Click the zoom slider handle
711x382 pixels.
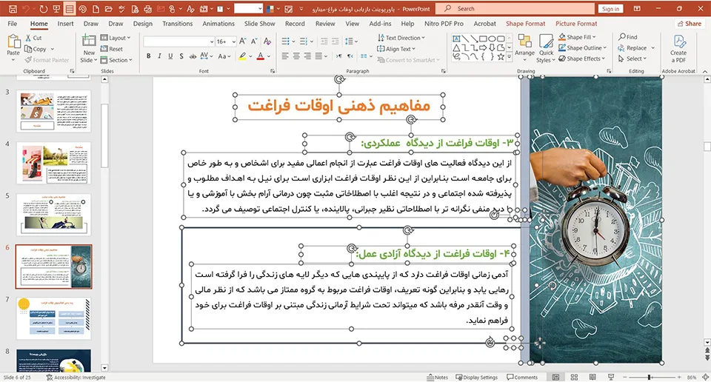pyautogui.click(x=650, y=377)
